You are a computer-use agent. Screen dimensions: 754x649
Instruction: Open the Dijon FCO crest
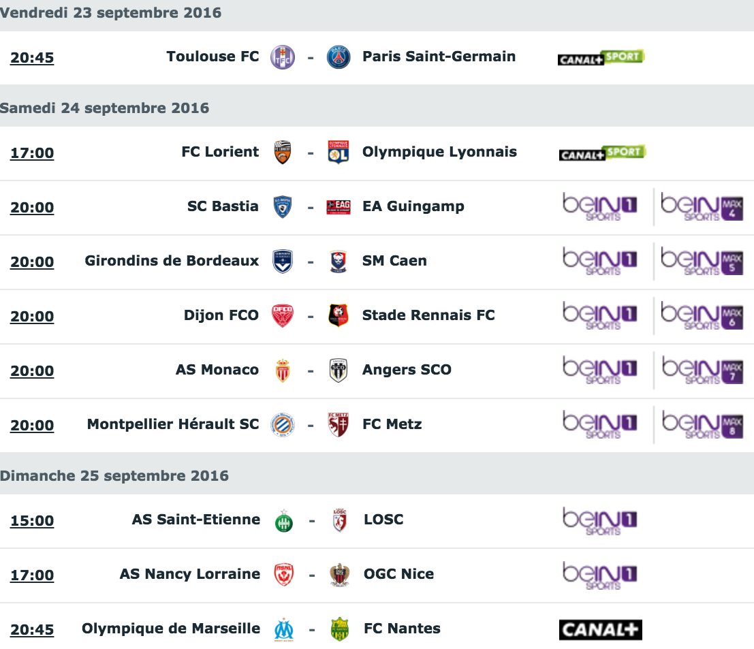pyautogui.click(x=282, y=316)
